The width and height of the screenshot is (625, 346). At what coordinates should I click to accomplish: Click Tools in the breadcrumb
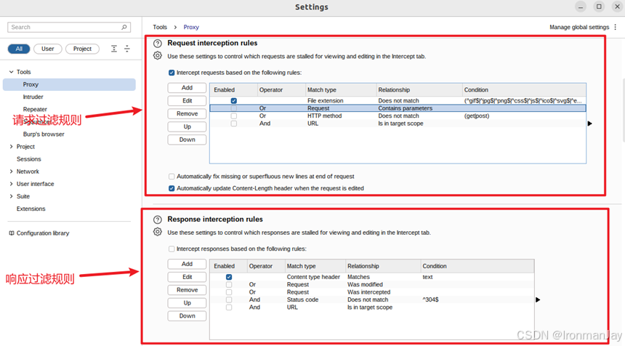160,27
